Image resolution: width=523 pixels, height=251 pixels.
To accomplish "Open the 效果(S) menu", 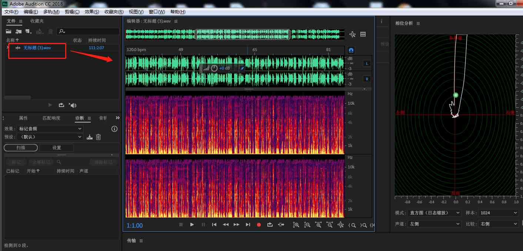I will coord(92,12).
